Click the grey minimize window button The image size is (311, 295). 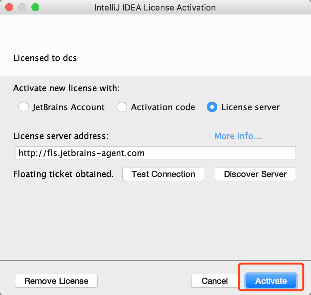pos(22,7)
